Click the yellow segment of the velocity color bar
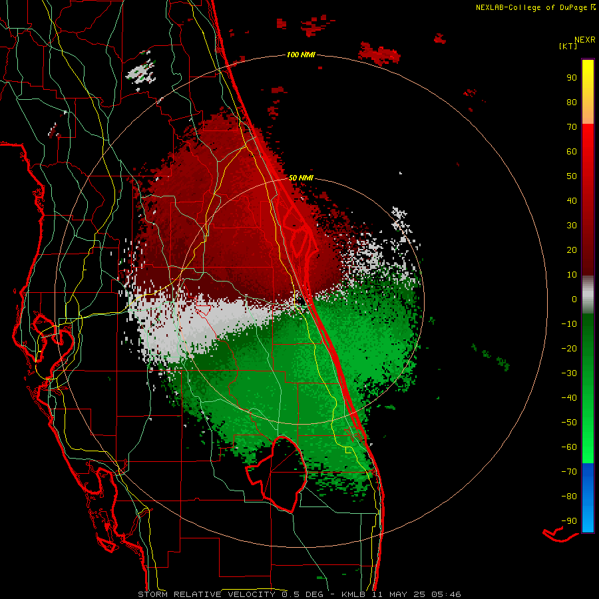The image size is (599, 599). 588,92
